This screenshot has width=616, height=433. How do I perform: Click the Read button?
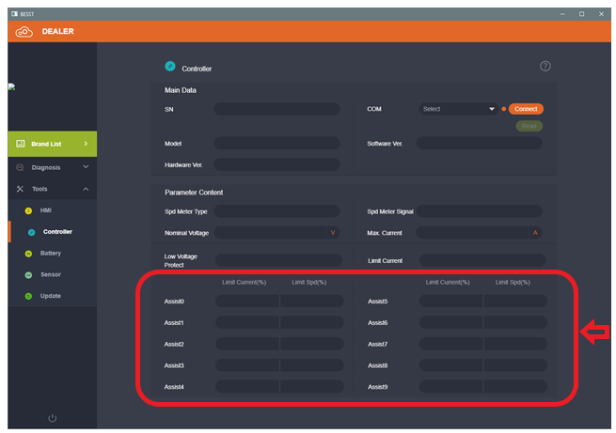tap(529, 126)
